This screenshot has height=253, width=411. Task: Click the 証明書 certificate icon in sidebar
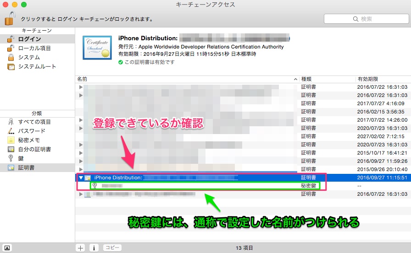point(11,168)
